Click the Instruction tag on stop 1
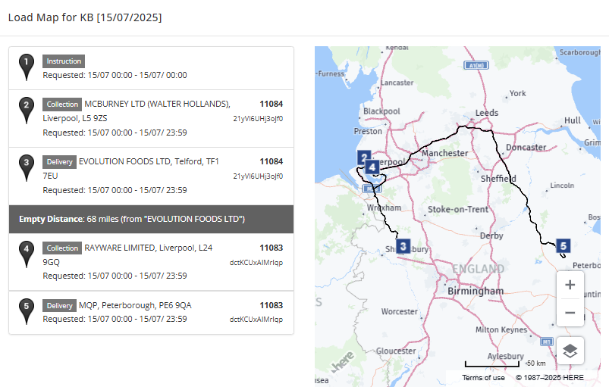 coord(64,61)
